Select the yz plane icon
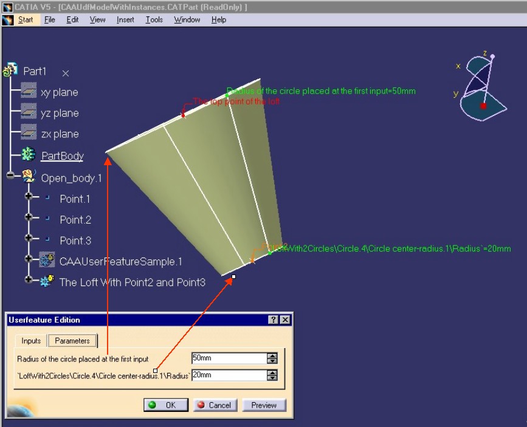527x427 pixels. point(28,112)
